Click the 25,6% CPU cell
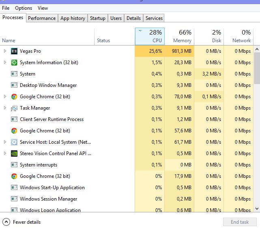This screenshot has width=260, height=229. [150, 51]
